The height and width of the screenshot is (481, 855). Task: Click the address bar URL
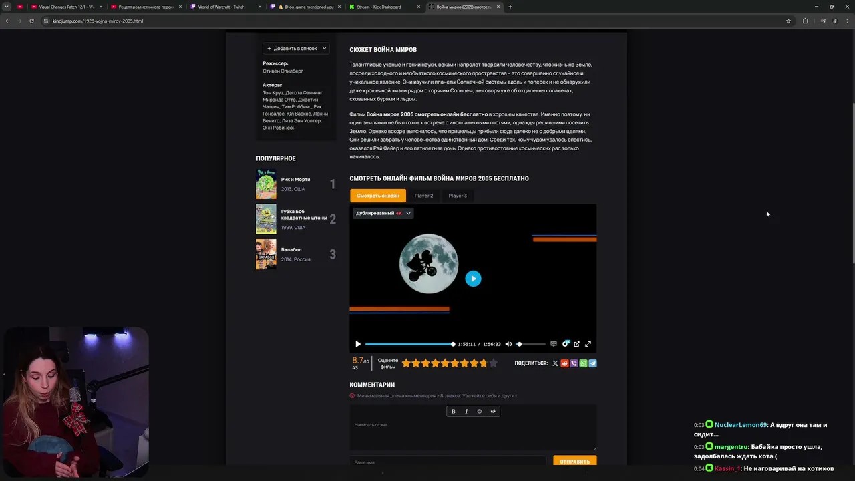pyautogui.click(x=98, y=21)
